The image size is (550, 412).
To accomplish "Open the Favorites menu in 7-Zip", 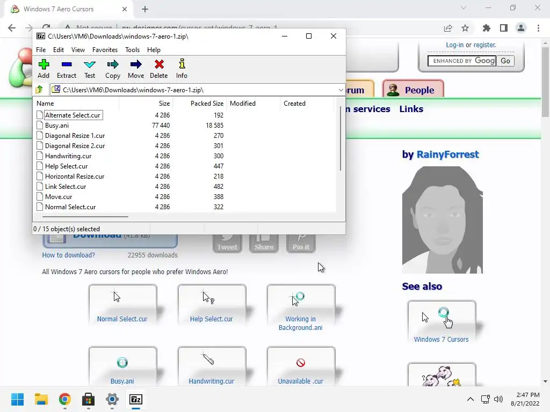I will click(105, 50).
